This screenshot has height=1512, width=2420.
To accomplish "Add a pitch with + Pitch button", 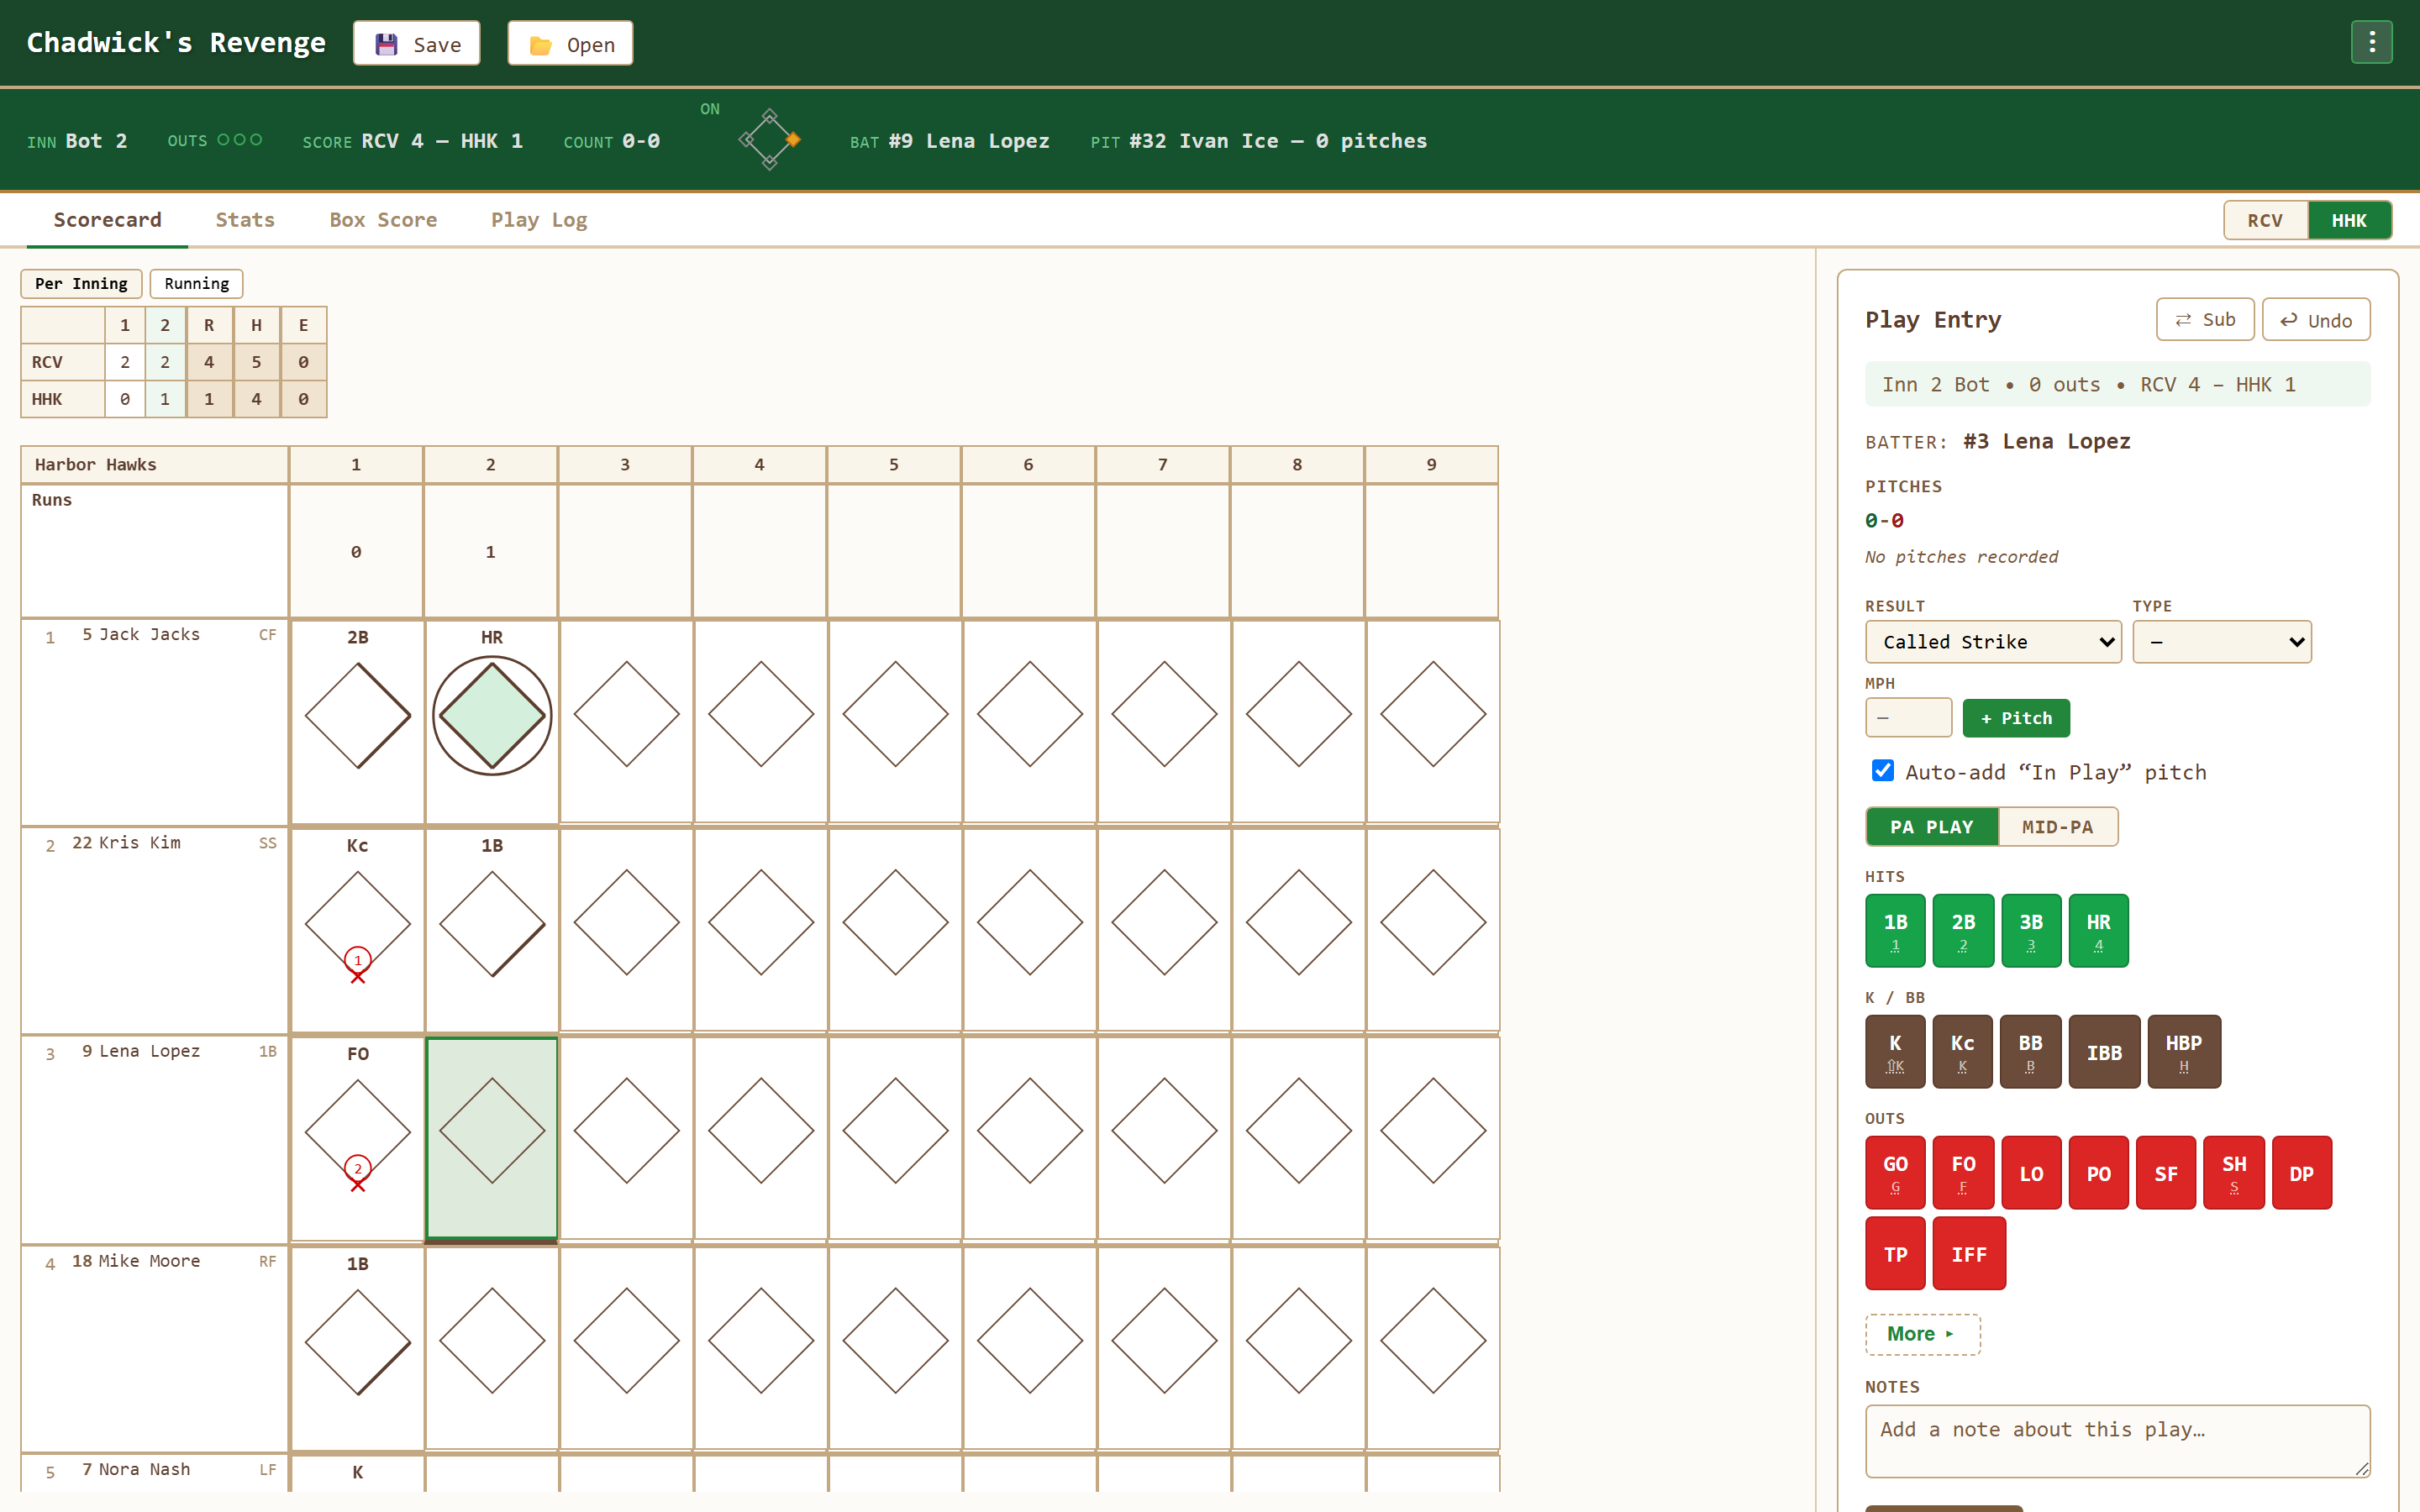I will coord(2016,718).
